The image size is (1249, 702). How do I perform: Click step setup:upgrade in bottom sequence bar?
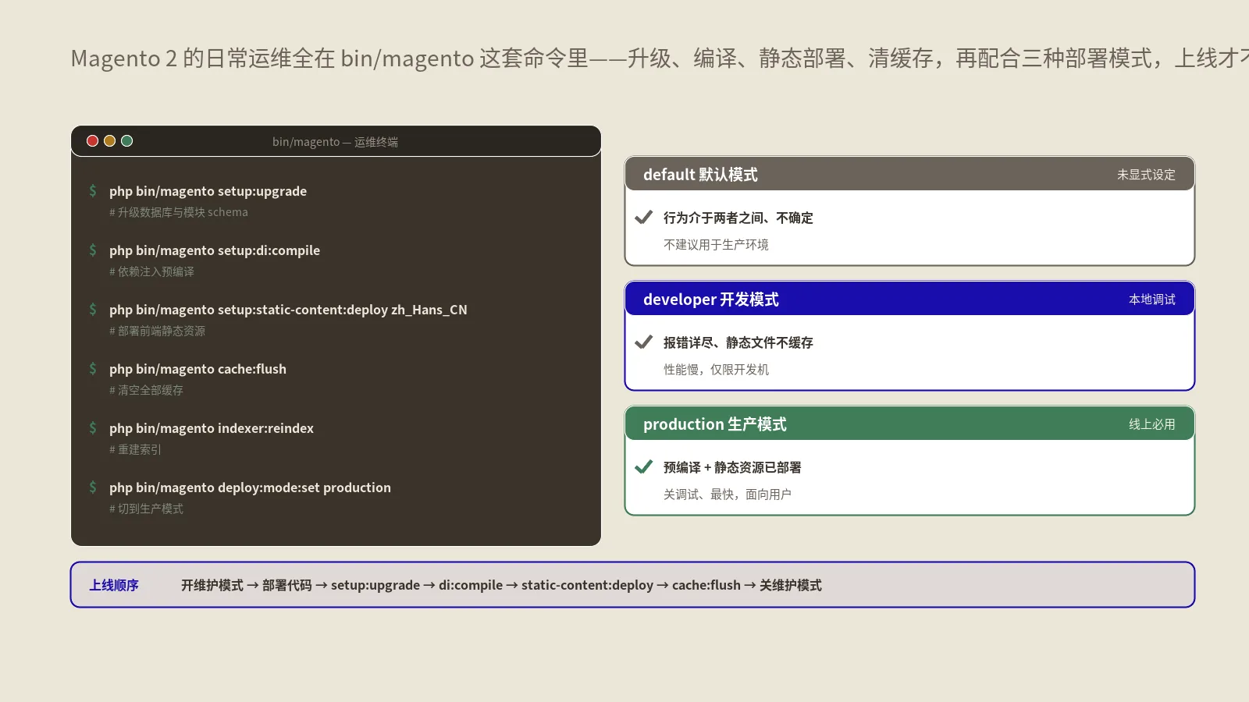(375, 585)
